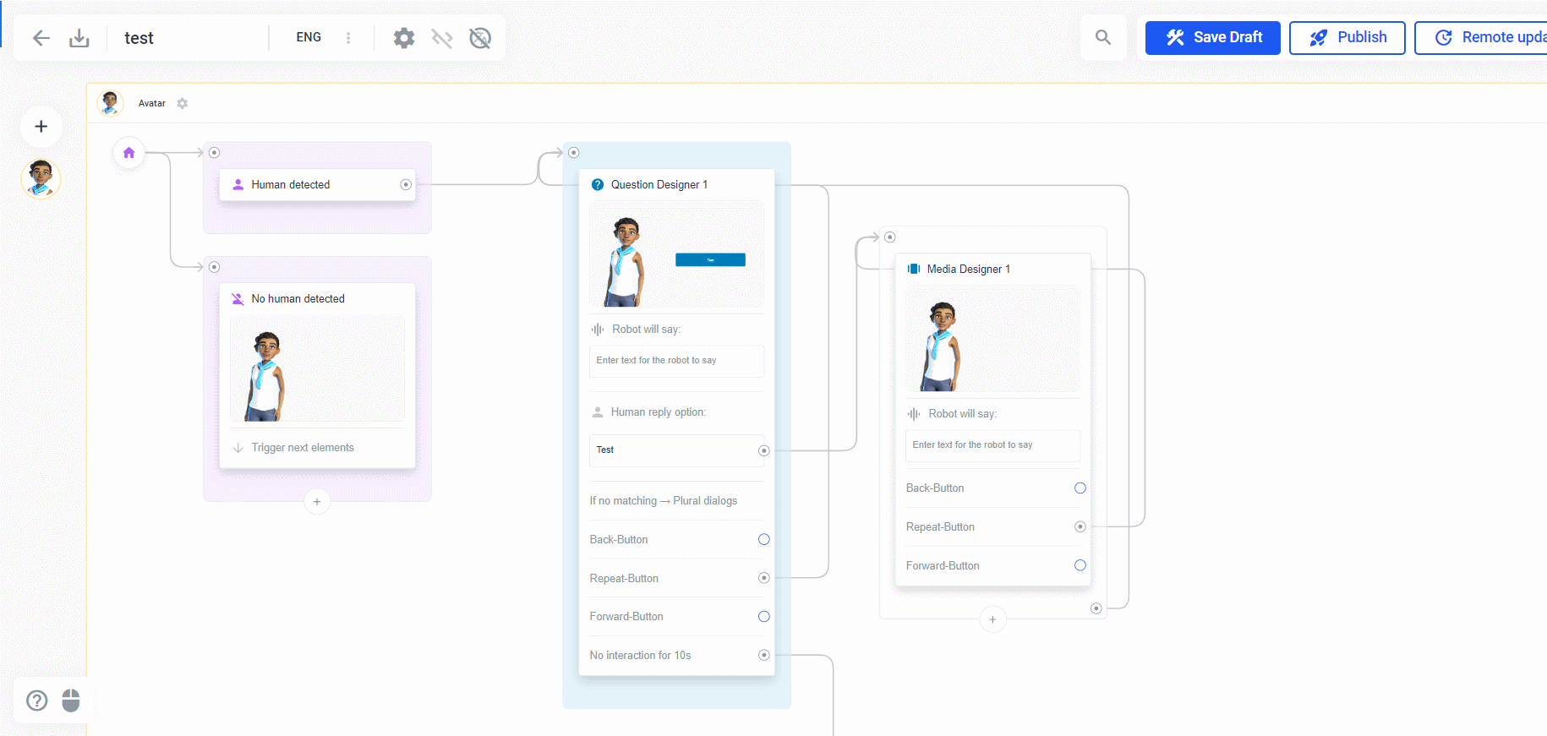Click output connector of Test reply option
This screenshot has width=1547, height=736.
coord(764,450)
